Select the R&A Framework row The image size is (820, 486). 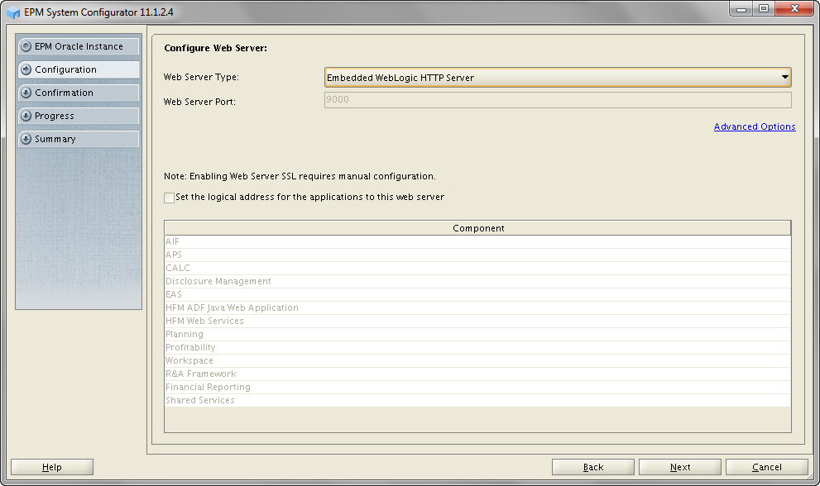click(x=477, y=374)
